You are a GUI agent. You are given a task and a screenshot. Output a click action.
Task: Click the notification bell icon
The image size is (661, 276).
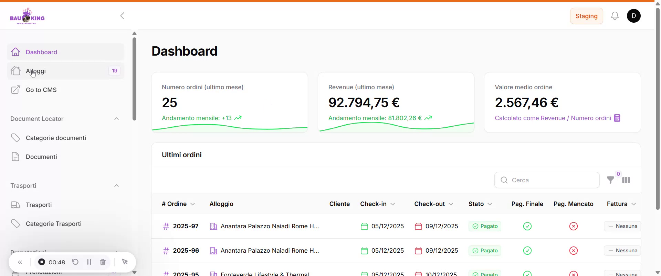click(615, 16)
